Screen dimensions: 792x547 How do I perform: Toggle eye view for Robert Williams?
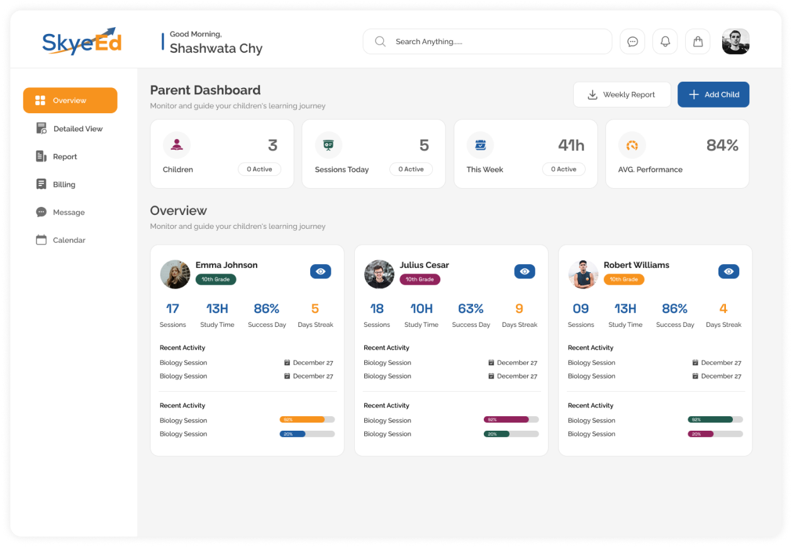click(728, 272)
